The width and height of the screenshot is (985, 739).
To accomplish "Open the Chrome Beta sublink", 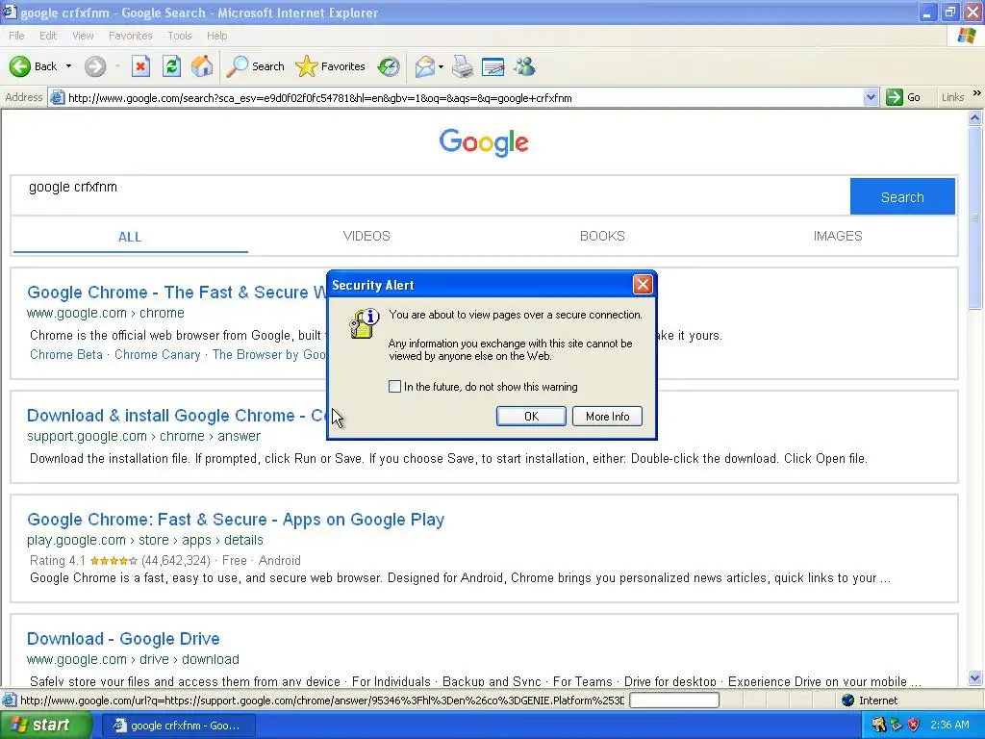I will 66,354.
